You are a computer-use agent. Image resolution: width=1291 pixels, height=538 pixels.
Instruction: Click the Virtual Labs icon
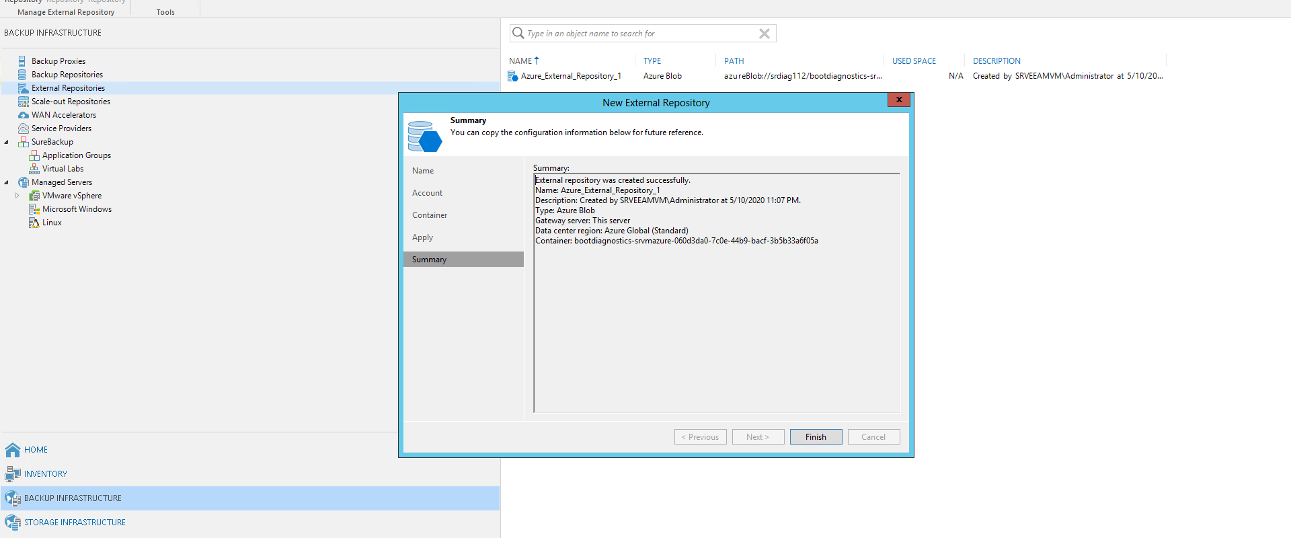pos(34,169)
